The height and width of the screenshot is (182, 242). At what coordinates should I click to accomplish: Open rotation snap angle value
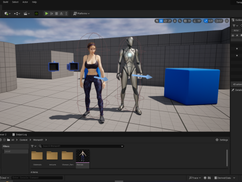pos(199,21)
